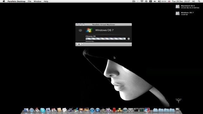Open the Wi-Fi status menu
The image size is (203, 114).
pos(142,1)
